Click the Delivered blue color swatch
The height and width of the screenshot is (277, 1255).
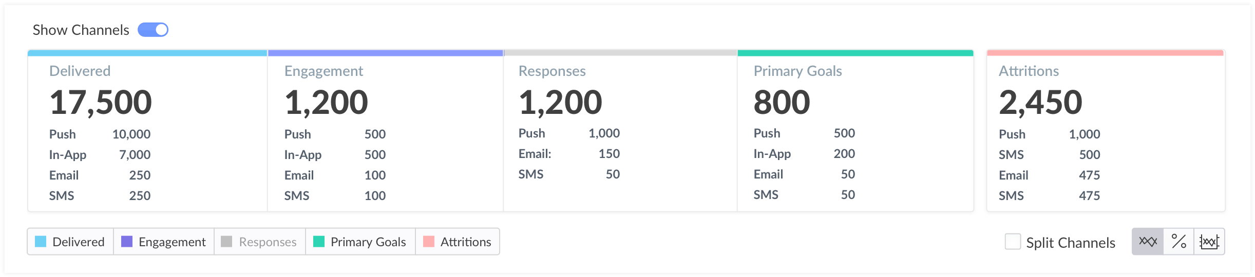coord(41,242)
